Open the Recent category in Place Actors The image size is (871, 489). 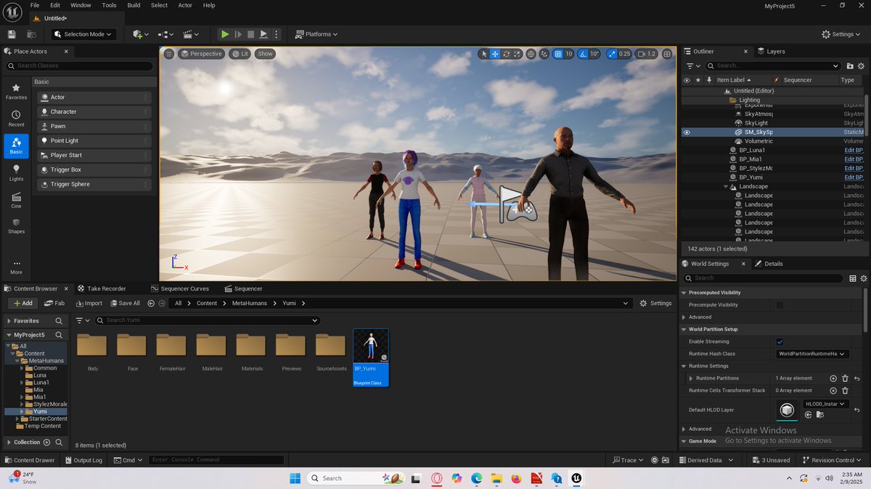(x=16, y=119)
